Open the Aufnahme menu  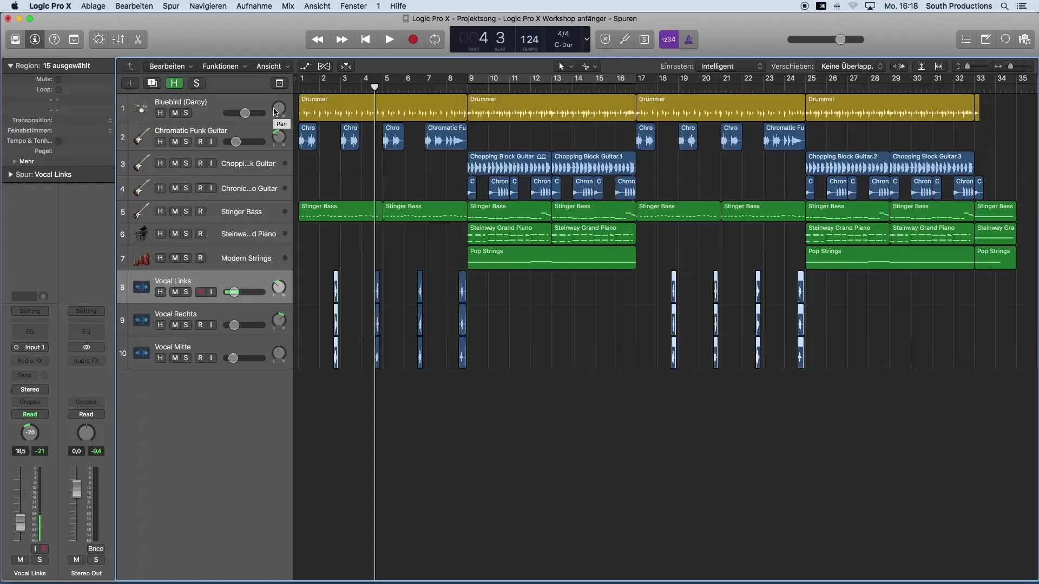click(x=254, y=6)
